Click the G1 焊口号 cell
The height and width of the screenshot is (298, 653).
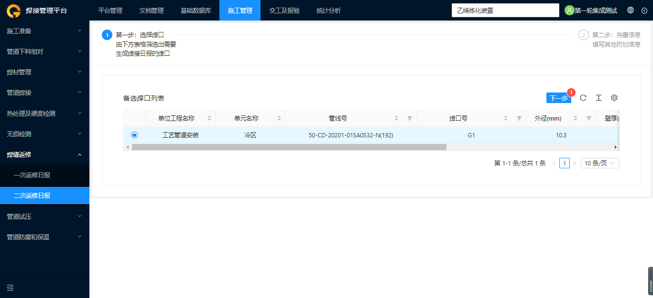[x=471, y=135]
